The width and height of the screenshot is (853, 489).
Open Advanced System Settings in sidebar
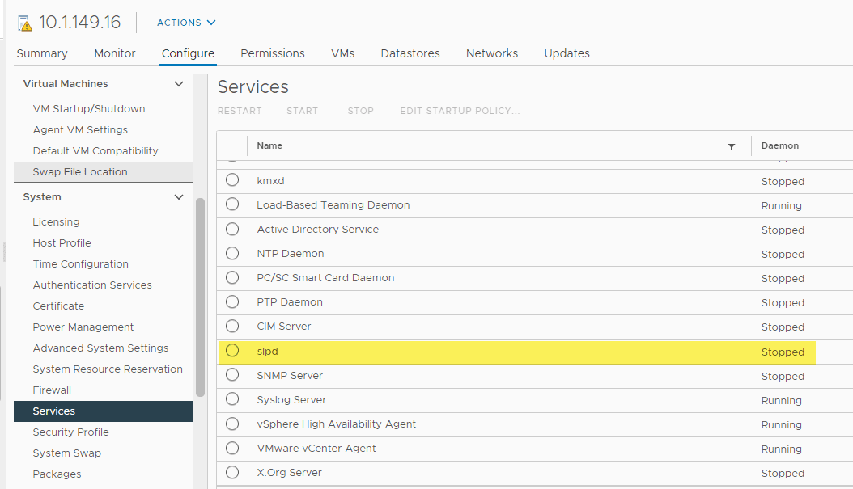tap(100, 348)
